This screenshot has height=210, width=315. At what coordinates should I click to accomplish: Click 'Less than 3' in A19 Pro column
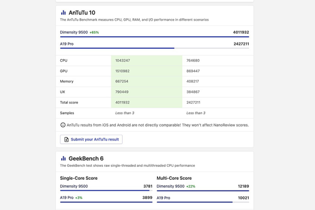point(196,113)
